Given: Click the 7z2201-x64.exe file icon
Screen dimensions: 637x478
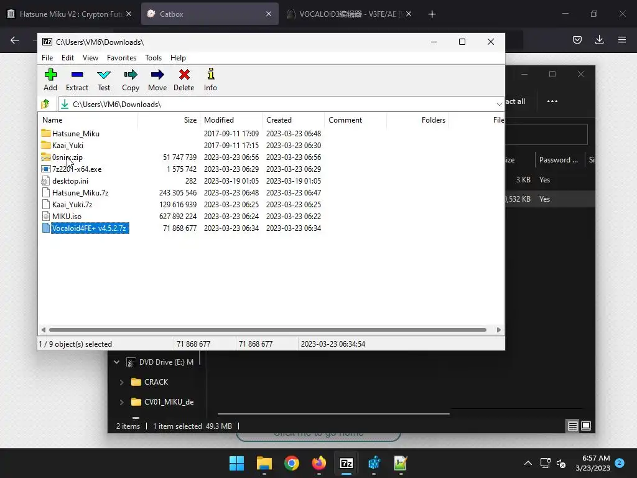Looking at the screenshot, I should click(x=46, y=169).
